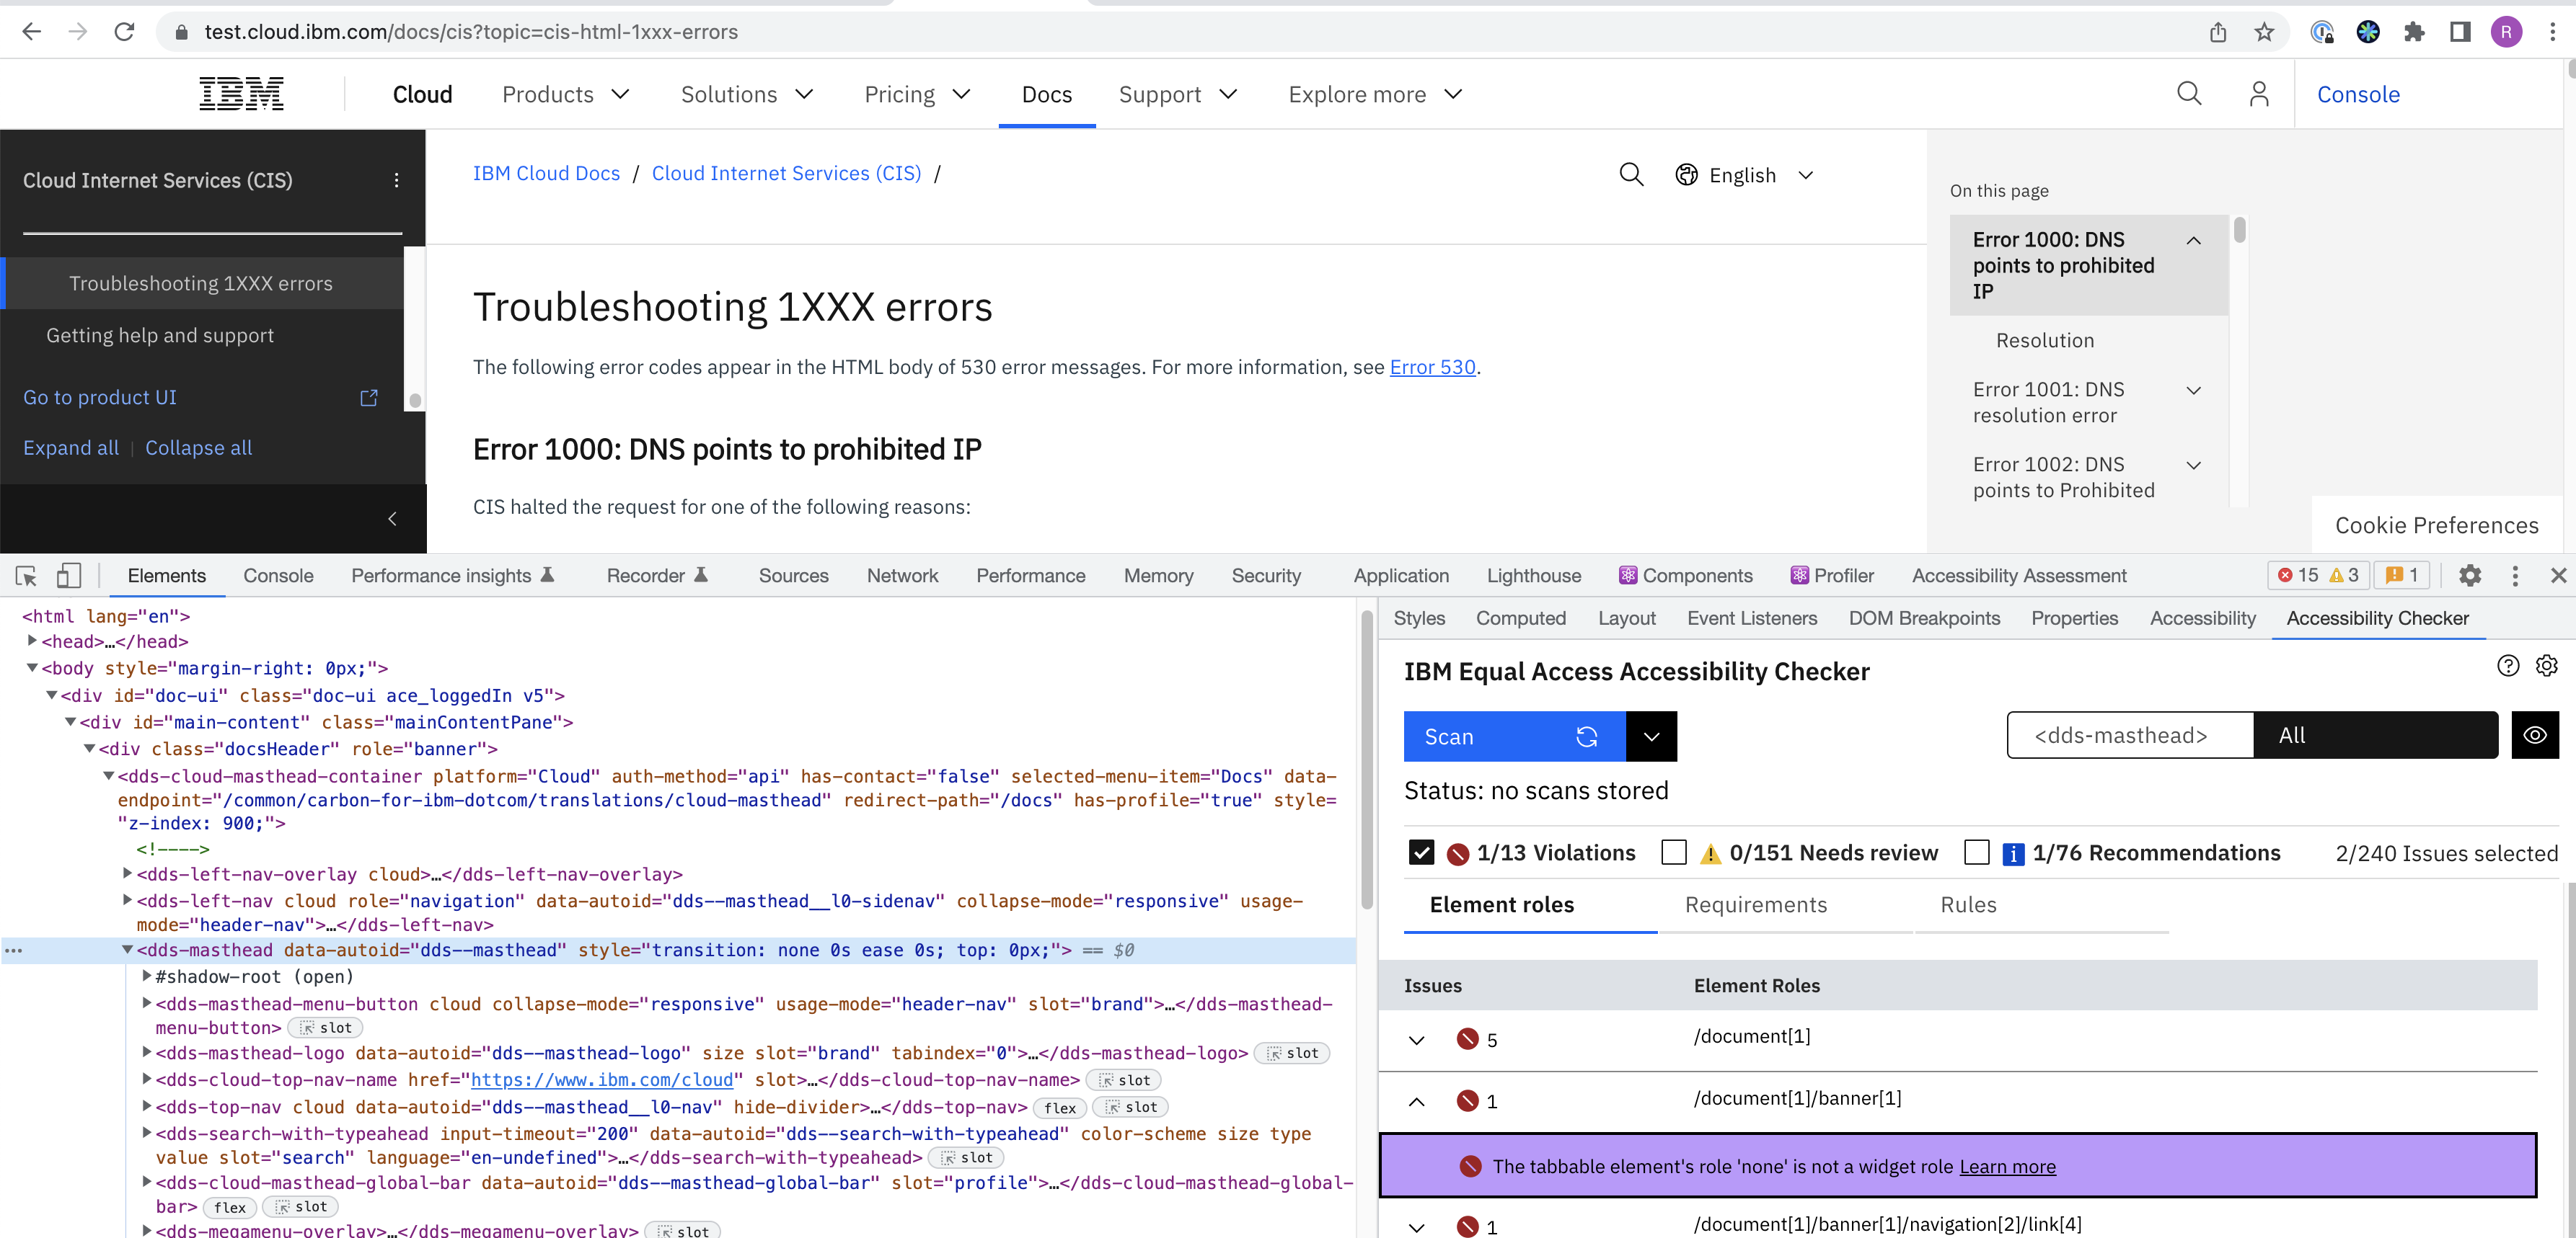Uncheck the Violations checkbox
Viewport: 2576px width, 1238px height.
[1420, 852]
